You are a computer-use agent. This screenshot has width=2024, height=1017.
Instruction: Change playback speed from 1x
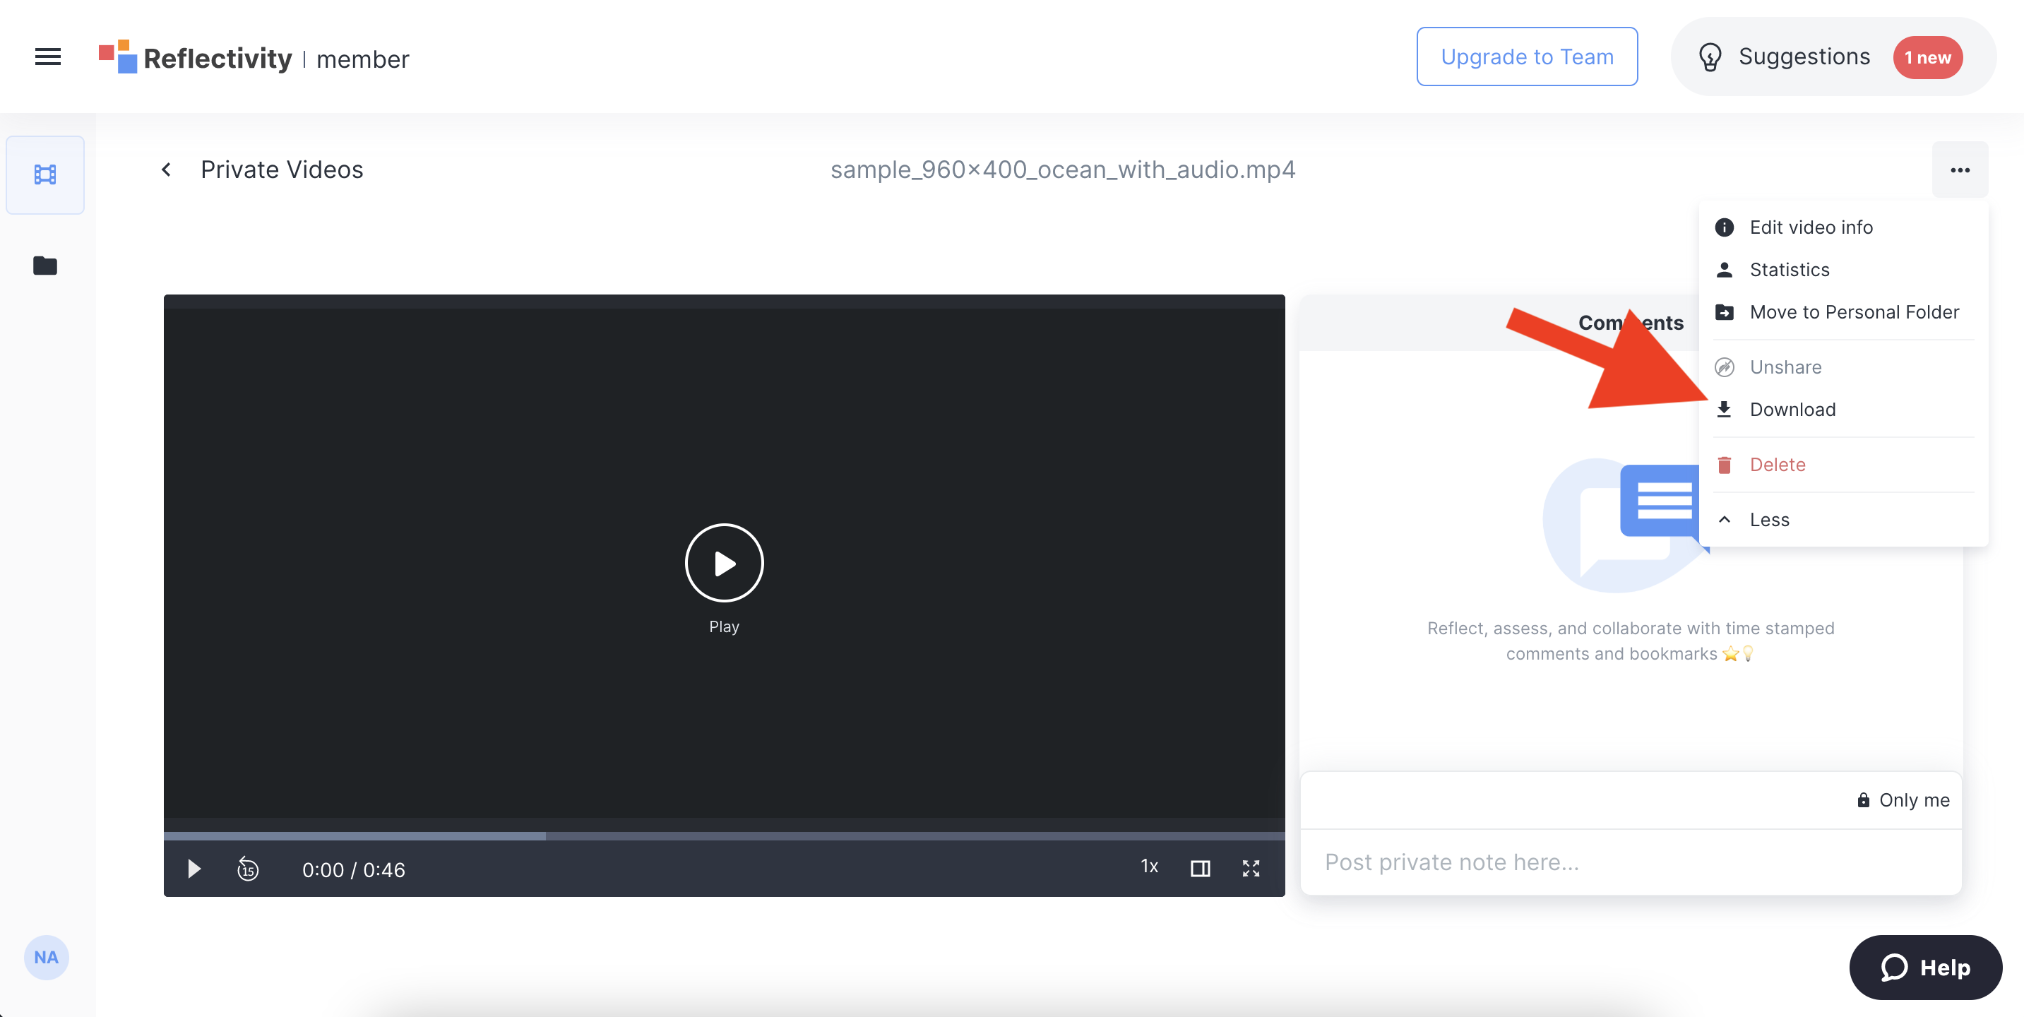1149,866
